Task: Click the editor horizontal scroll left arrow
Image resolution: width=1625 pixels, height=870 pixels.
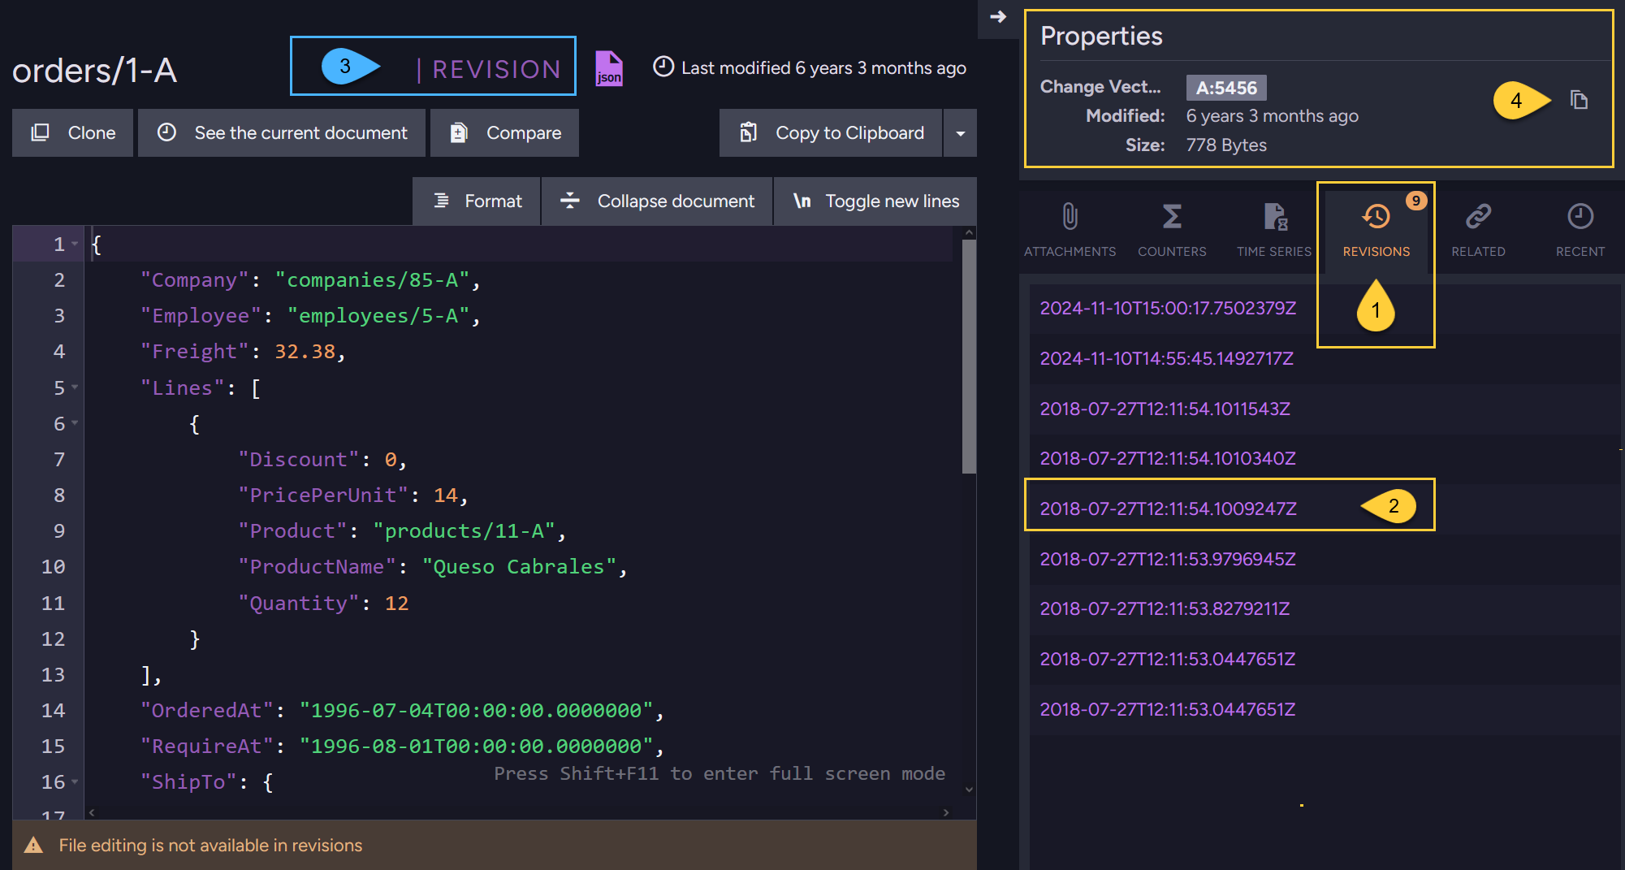Action: [92, 812]
